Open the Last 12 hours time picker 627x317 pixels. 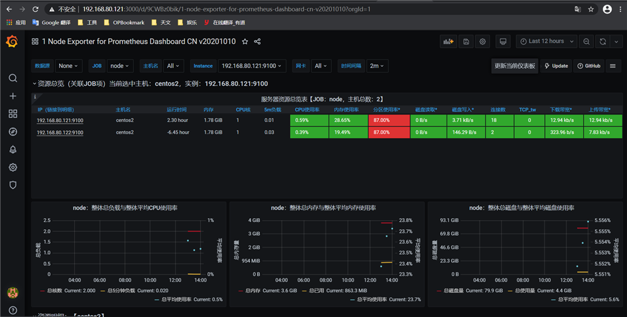click(546, 41)
